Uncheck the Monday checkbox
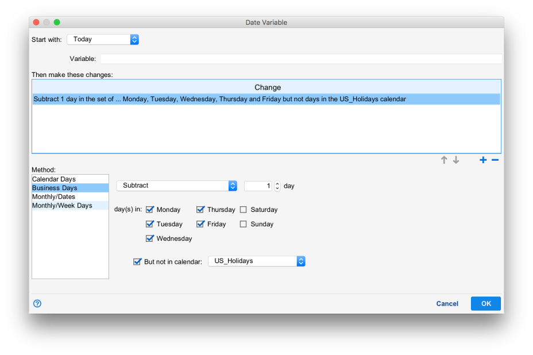The height and width of the screenshot is (355, 533). (x=150, y=210)
